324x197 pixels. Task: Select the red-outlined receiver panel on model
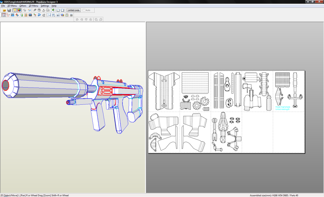(x=105, y=91)
